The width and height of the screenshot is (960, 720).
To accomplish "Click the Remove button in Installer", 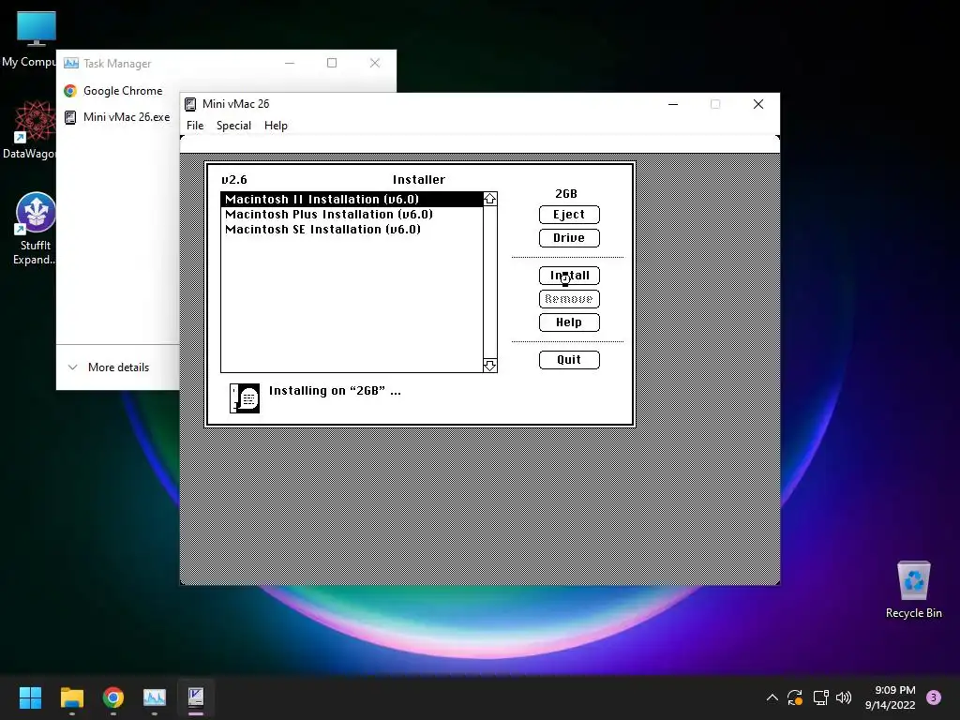I will (569, 299).
